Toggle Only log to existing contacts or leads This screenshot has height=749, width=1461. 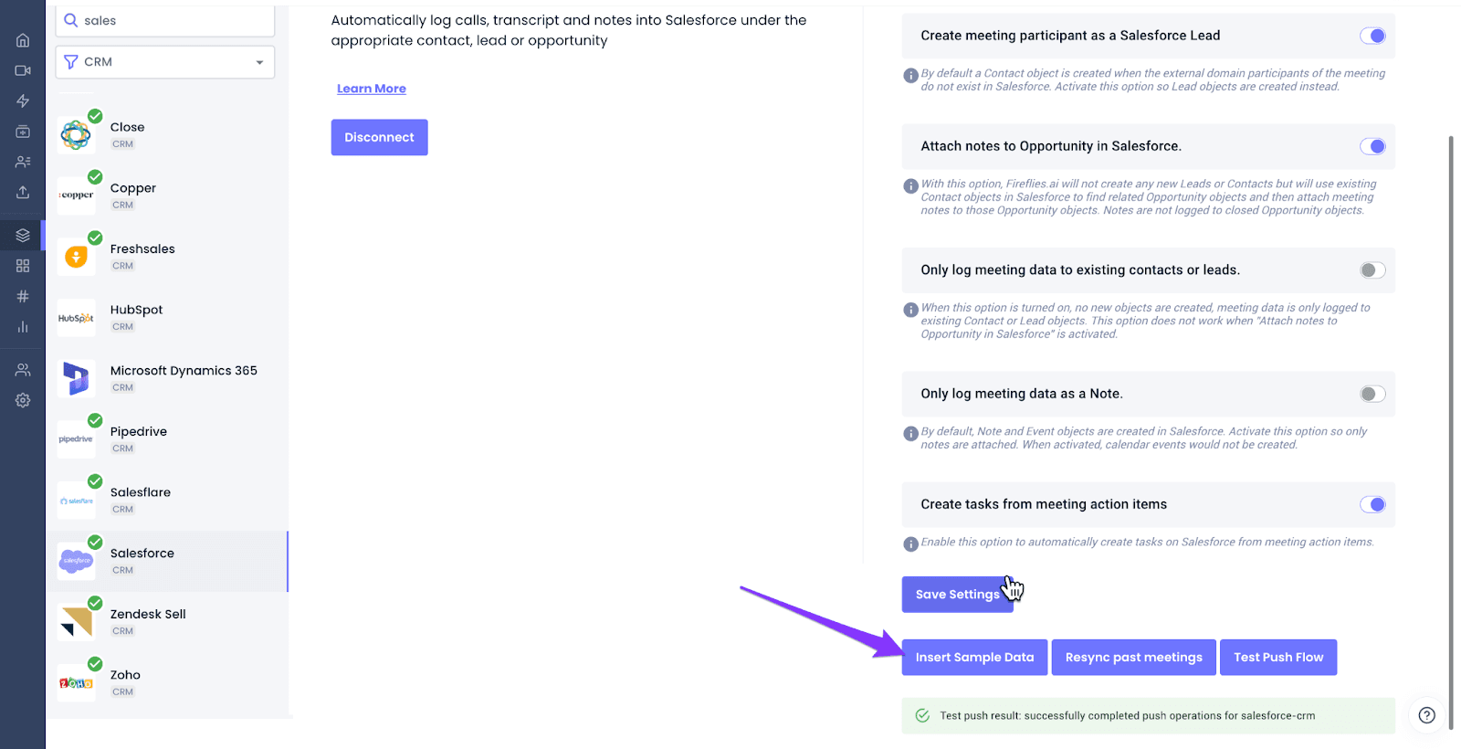coord(1372,269)
